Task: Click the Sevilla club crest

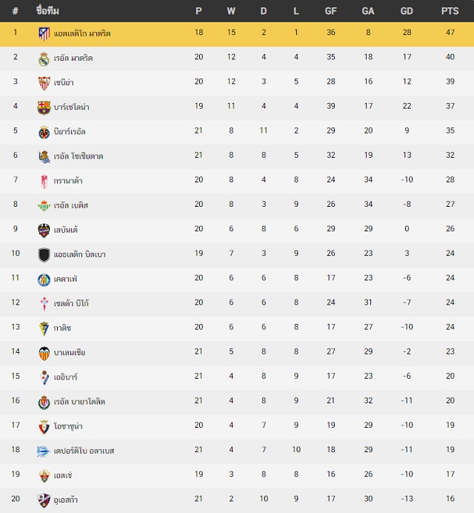Action: 44,83
